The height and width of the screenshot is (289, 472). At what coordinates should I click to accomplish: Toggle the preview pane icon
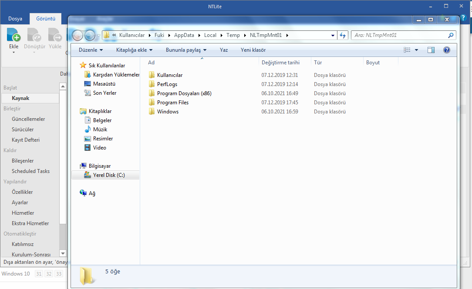pos(431,50)
